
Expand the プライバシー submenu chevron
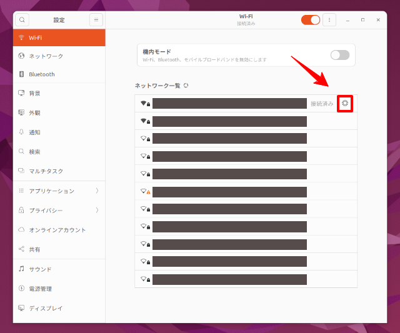(97, 211)
